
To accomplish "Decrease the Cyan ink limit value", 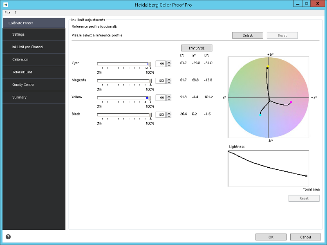I will click(169, 65).
